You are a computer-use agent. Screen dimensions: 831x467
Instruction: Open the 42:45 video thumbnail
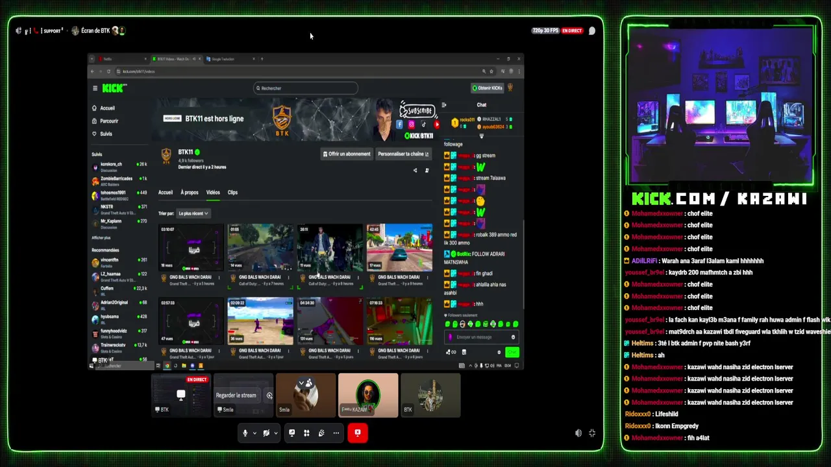pos(399,248)
